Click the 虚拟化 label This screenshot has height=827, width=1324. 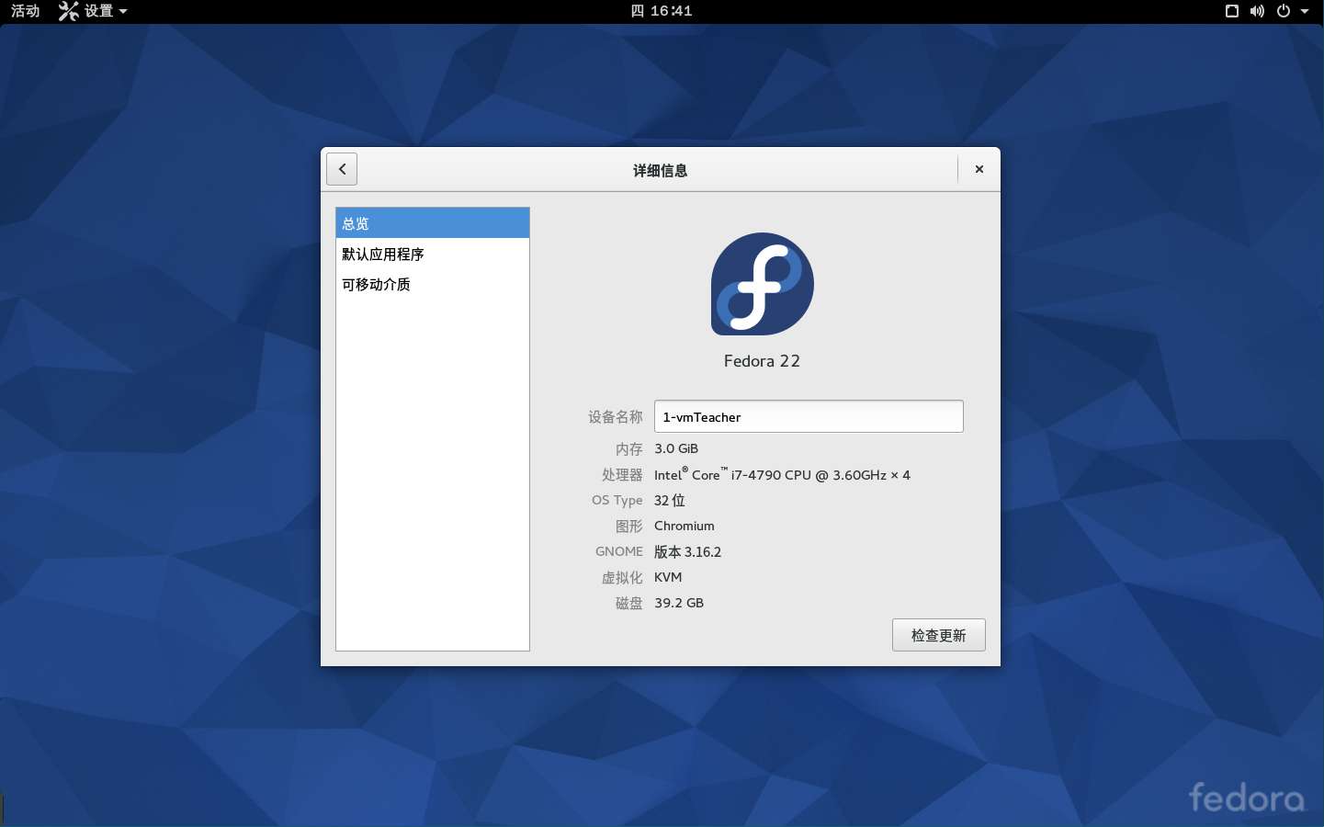622,577
